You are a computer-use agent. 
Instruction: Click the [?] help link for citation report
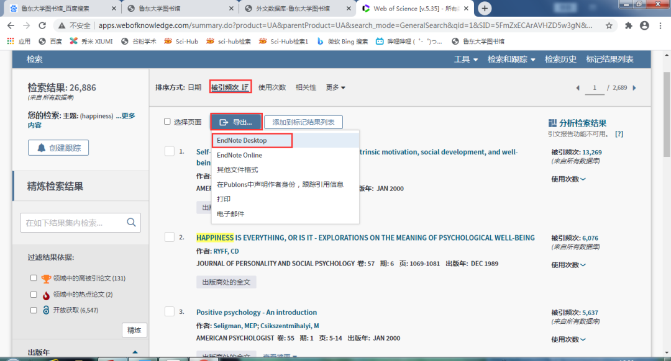[x=619, y=134]
